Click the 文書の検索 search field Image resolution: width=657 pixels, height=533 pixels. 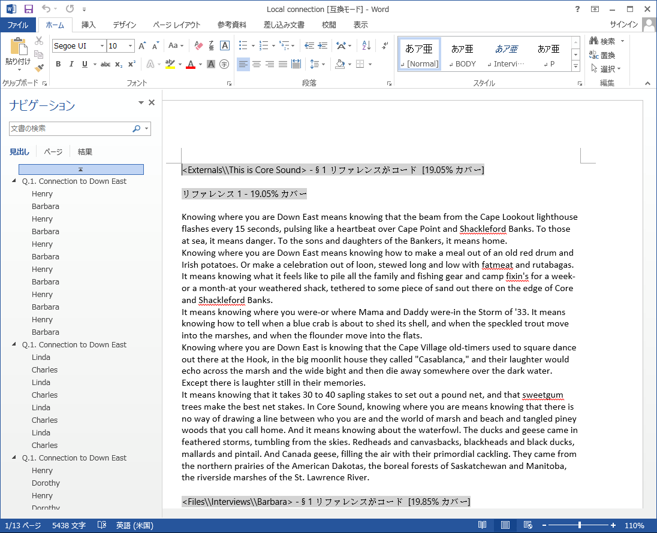[70, 128]
